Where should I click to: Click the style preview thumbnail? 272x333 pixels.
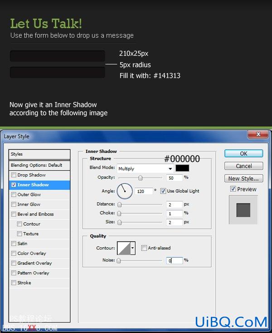tap(243, 210)
